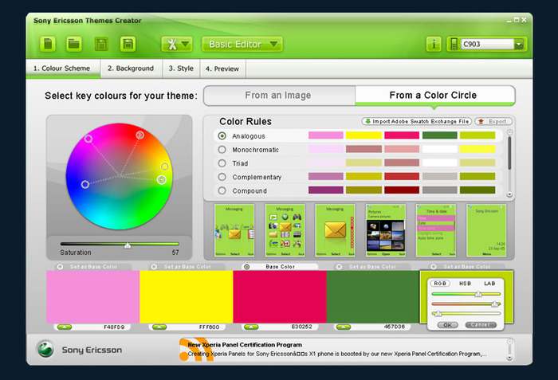The image size is (558, 380).
Task: Set the dark green swatch as base color
Action: 339,267
